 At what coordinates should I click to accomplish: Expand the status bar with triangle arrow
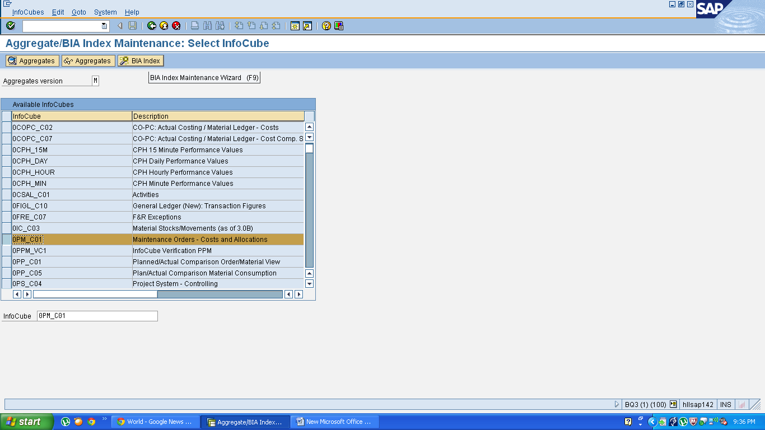617,404
